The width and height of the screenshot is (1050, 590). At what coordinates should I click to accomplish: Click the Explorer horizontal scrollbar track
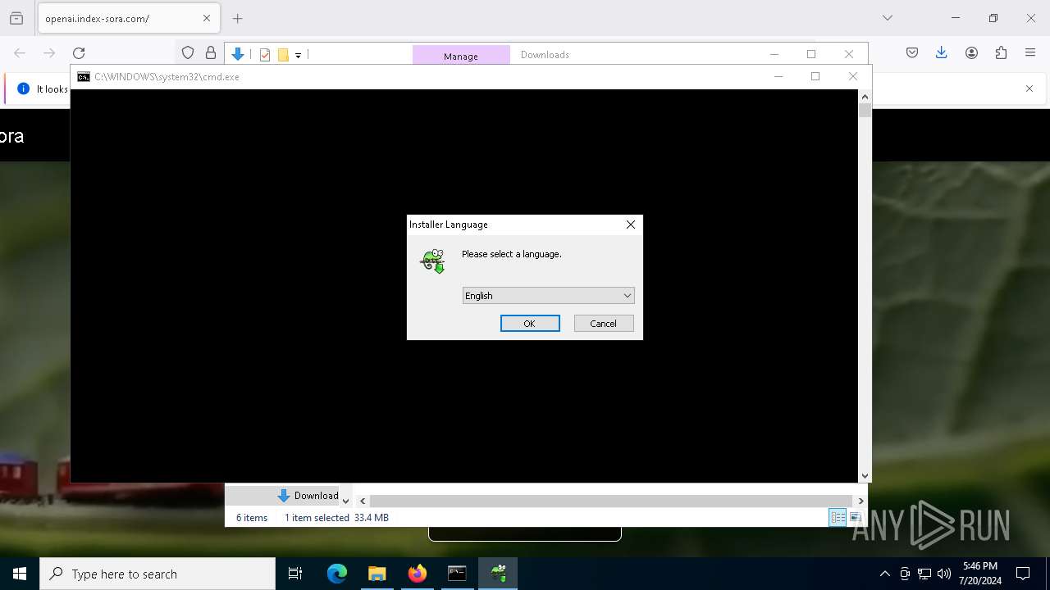tap(611, 501)
